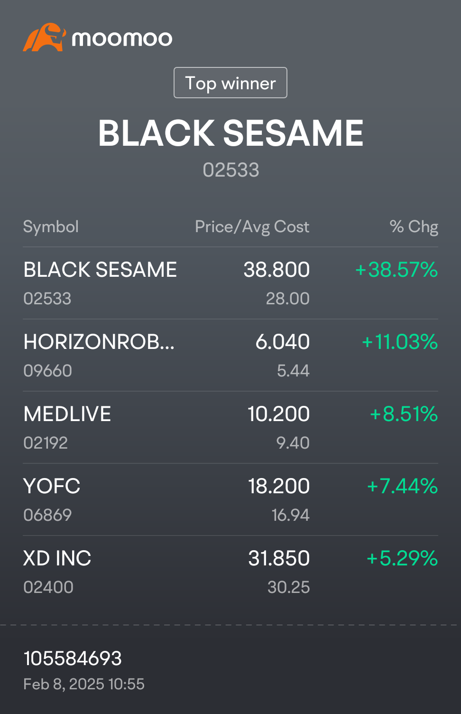The image size is (461, 714).
Task: Click the +7.44% change value
Action: click(402, 486)
